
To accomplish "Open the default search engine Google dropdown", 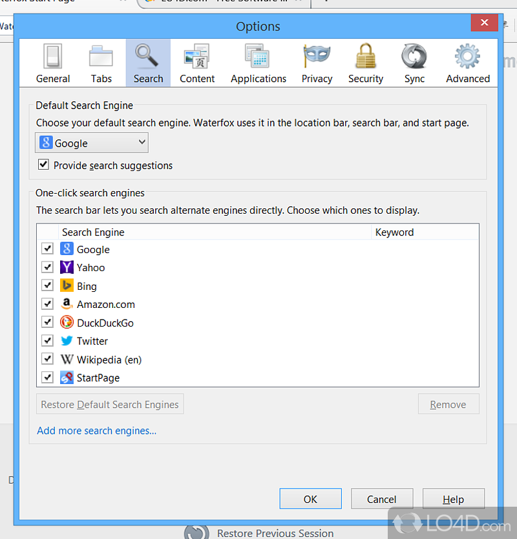I will point(92,143).
